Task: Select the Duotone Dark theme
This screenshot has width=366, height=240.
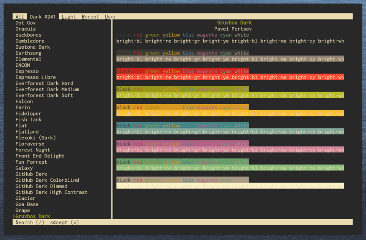Action: point(32,47)
